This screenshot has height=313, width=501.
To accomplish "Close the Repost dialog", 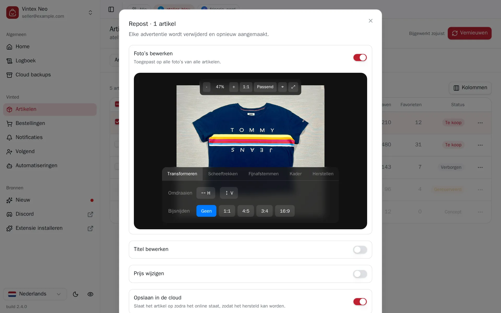I will coord(371,21).
